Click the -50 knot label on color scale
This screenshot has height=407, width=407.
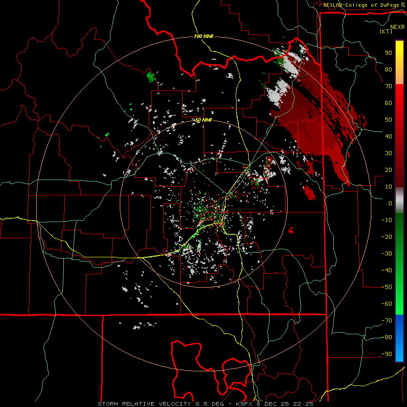(387, 287)
